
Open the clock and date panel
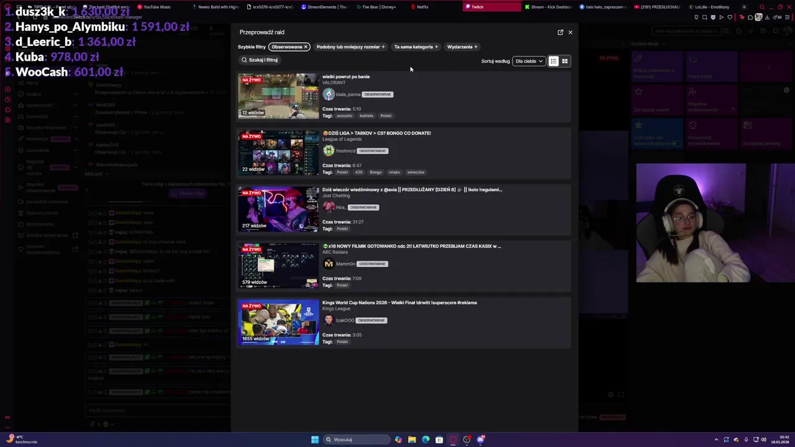tap(780, 440)
